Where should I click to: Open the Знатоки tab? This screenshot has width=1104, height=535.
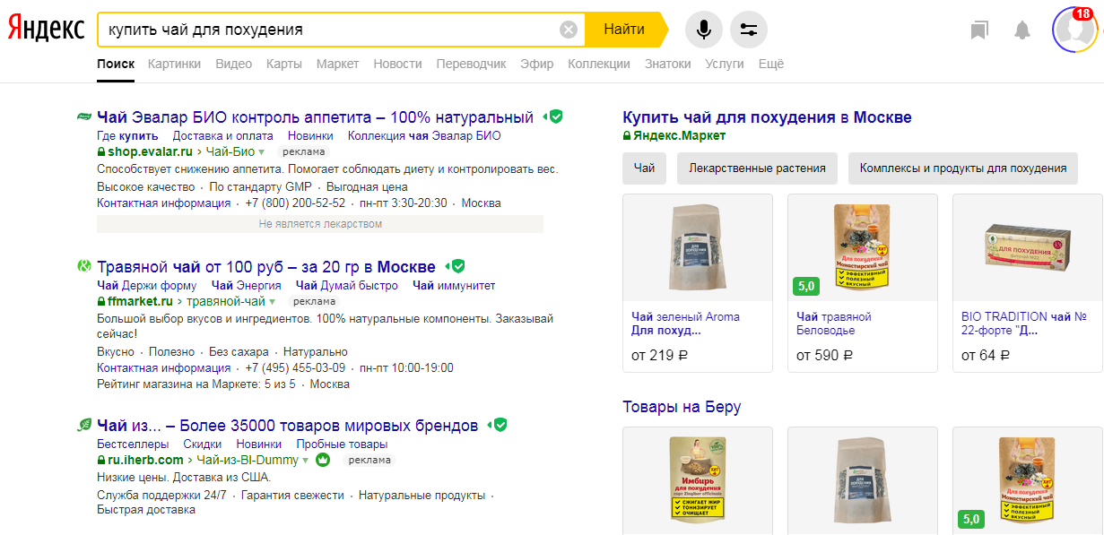point(667,64)
